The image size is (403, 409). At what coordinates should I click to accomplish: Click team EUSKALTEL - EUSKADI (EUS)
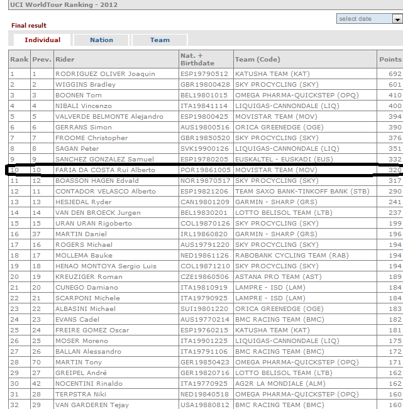tap(284, 160)
